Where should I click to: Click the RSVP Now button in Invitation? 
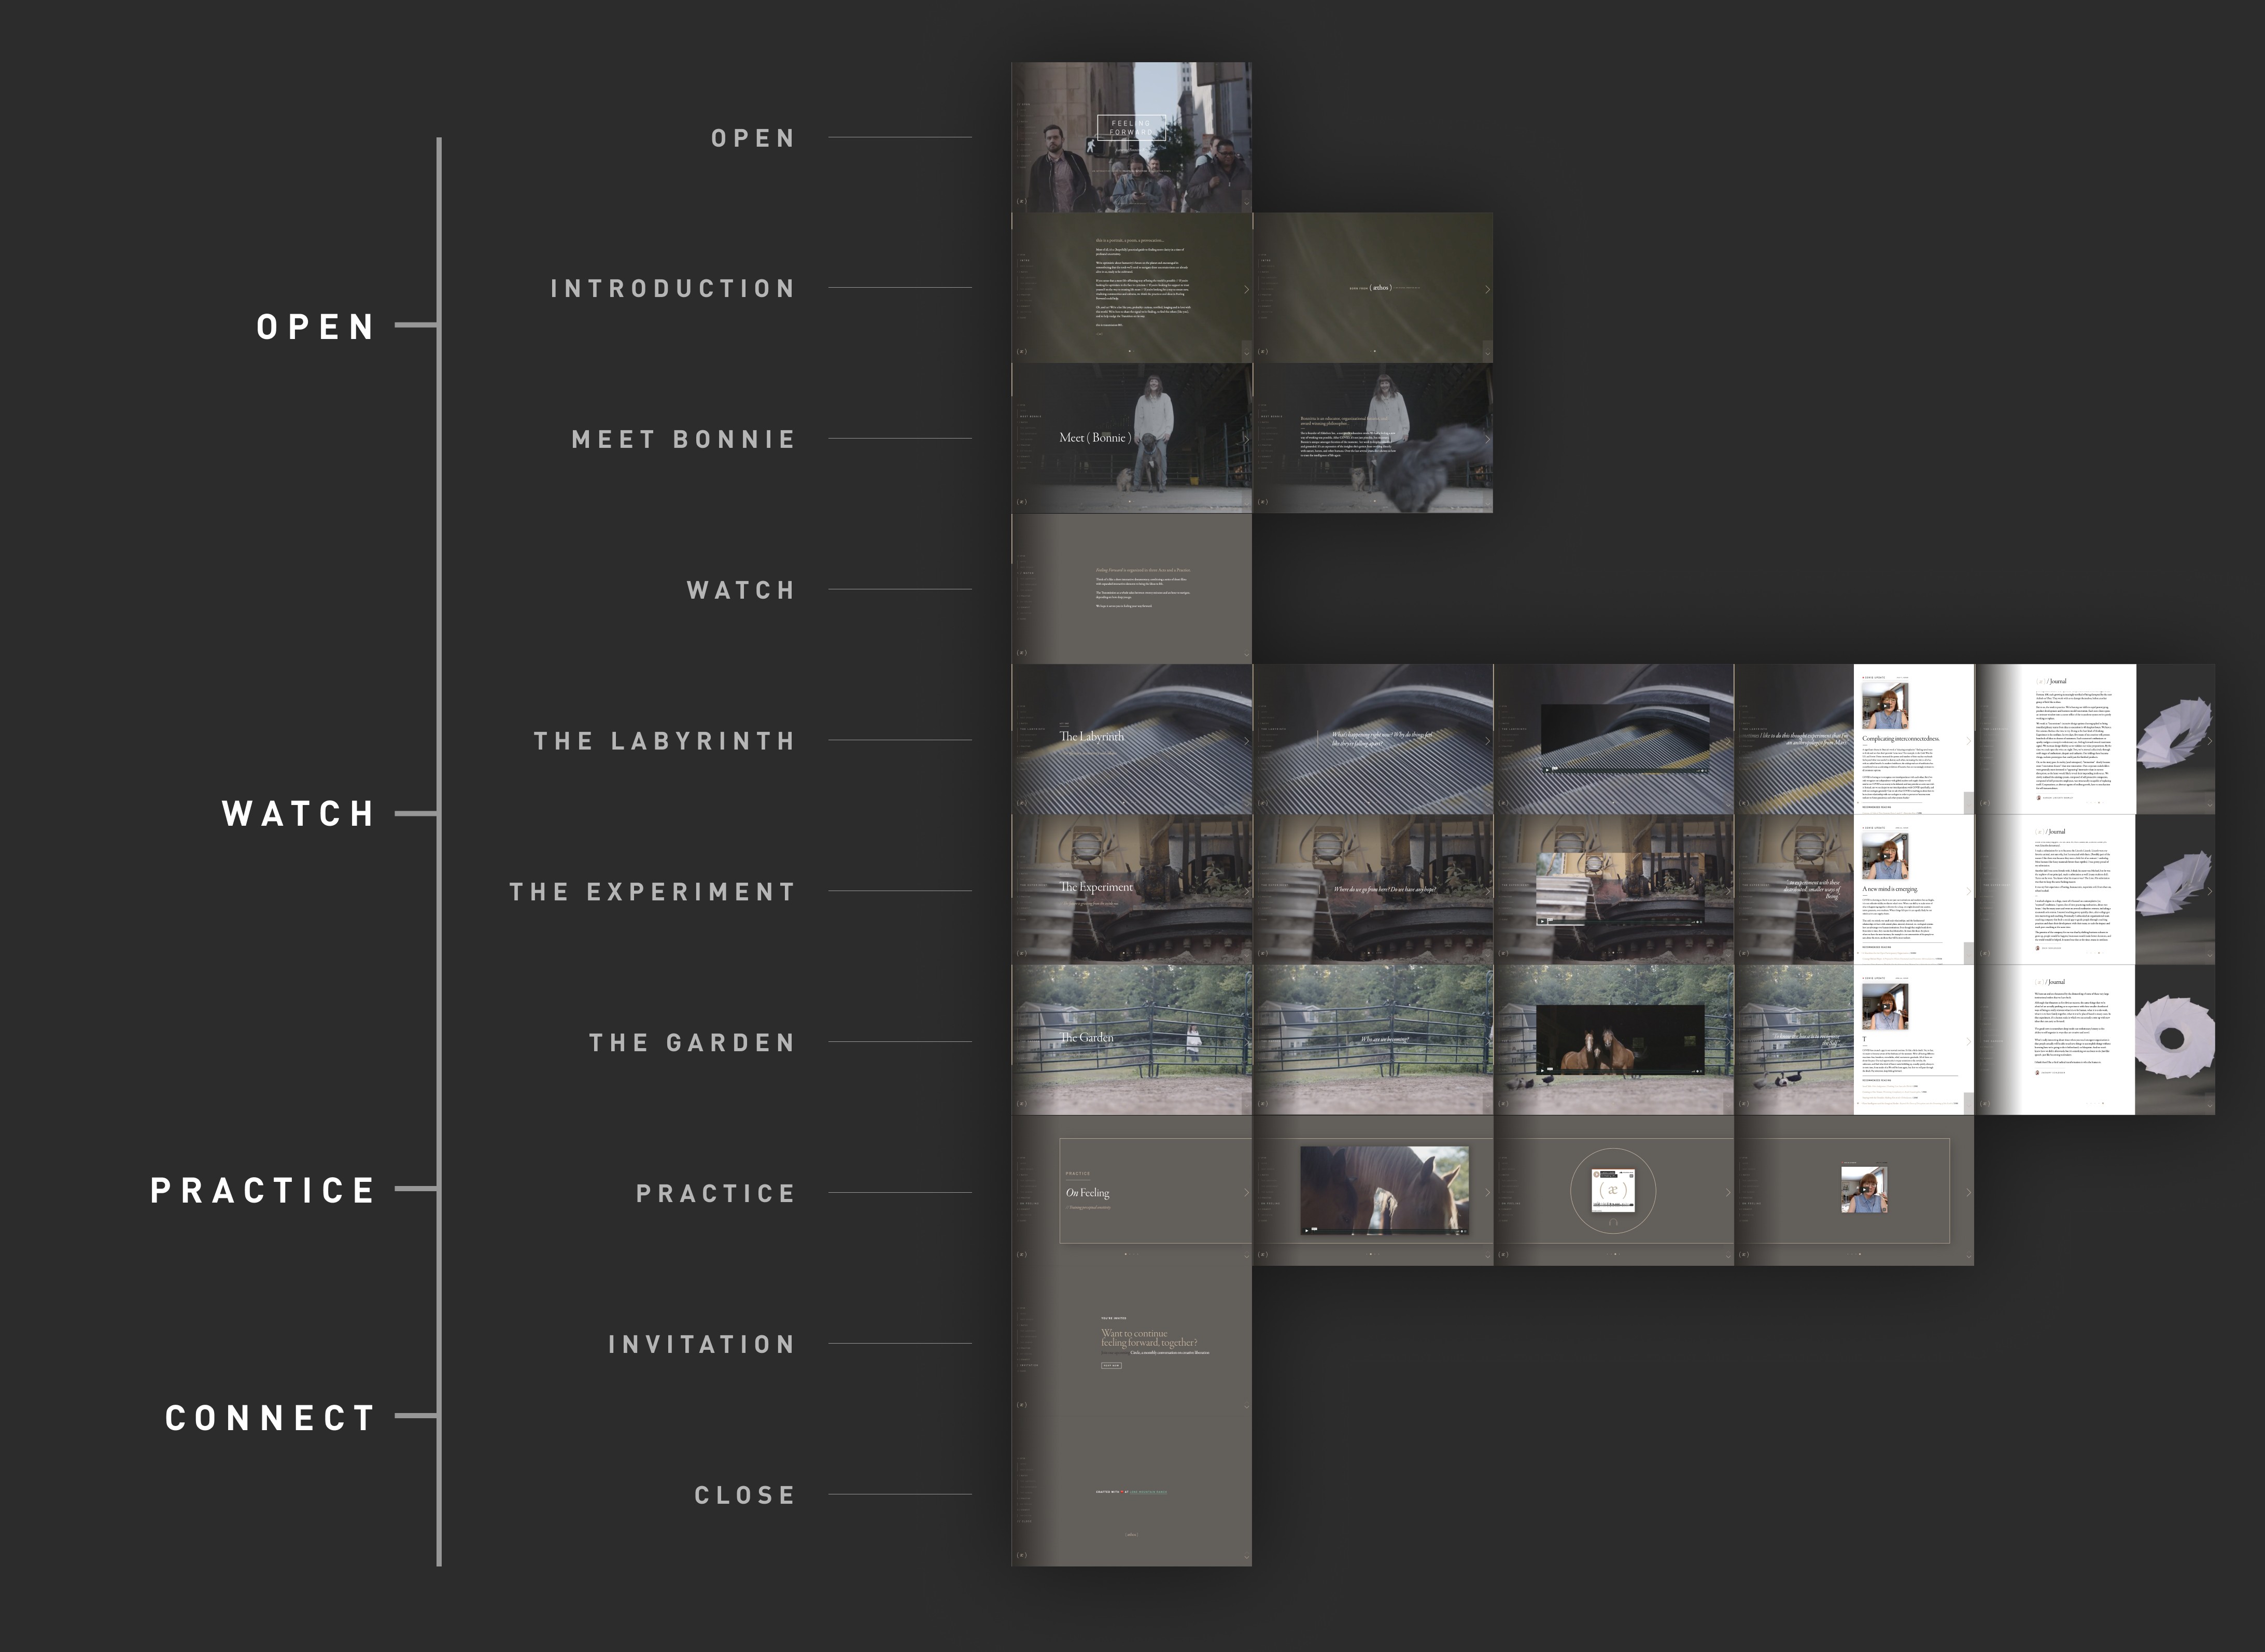tap(1111, 1365)
